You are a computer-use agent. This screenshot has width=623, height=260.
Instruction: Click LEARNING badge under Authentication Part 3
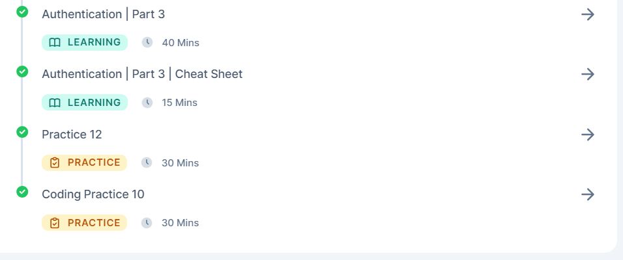point(85,42)
